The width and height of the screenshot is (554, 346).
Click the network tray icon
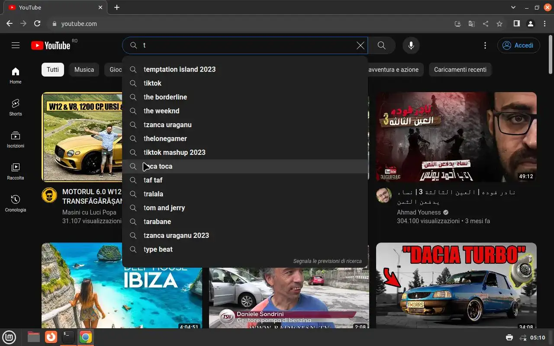(x=523, y=337)
